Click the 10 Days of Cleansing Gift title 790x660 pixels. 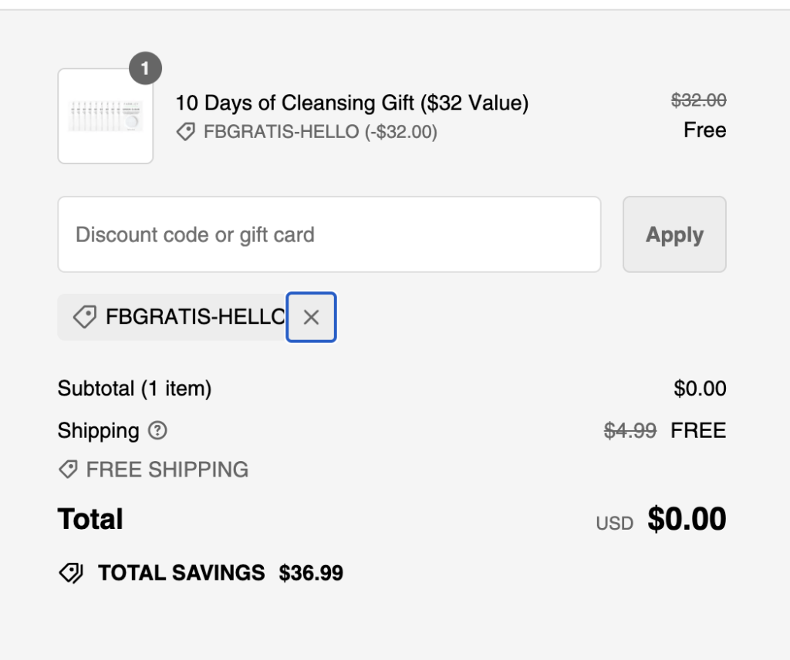[352, 103]
